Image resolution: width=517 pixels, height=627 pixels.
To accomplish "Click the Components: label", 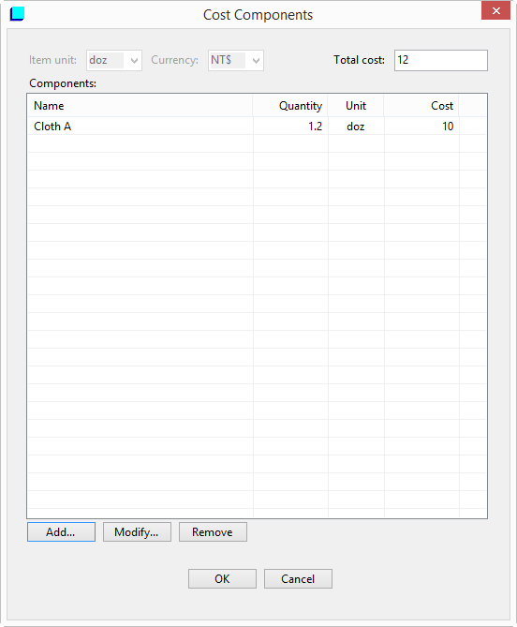I will (x=63, y=83).
